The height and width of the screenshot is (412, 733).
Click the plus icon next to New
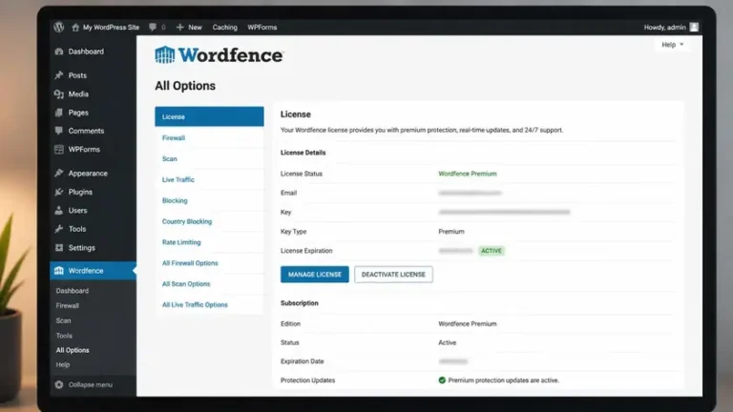click(x=180, y=27)
